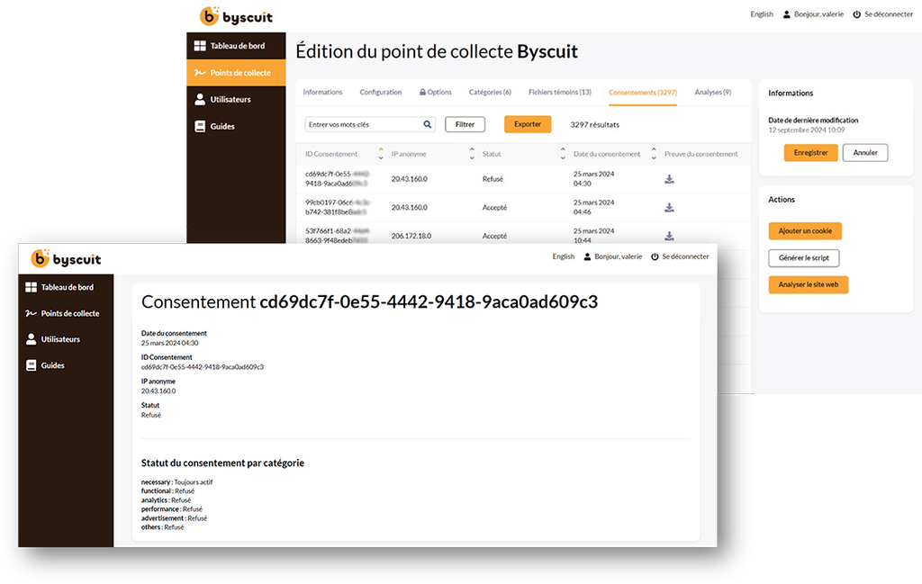Download proof for the 206.172.18.0 consent

click(x=669, y=236)
